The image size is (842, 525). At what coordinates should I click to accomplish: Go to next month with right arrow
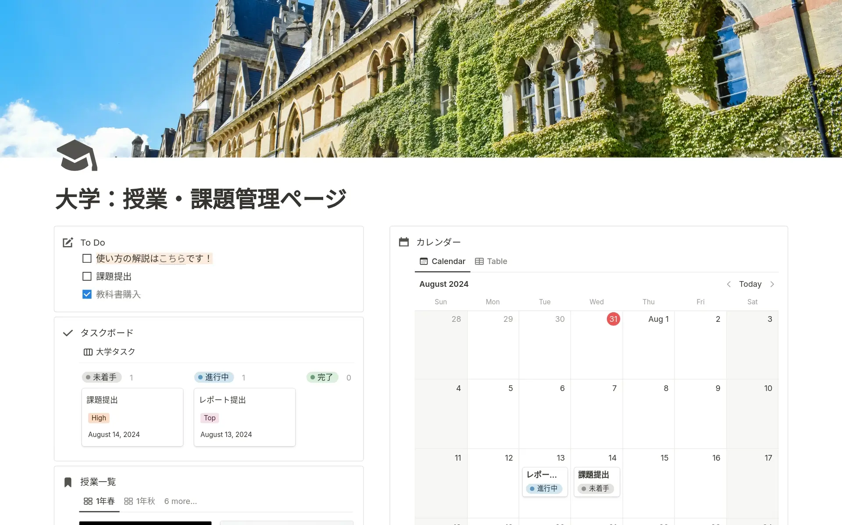(772, 284)
